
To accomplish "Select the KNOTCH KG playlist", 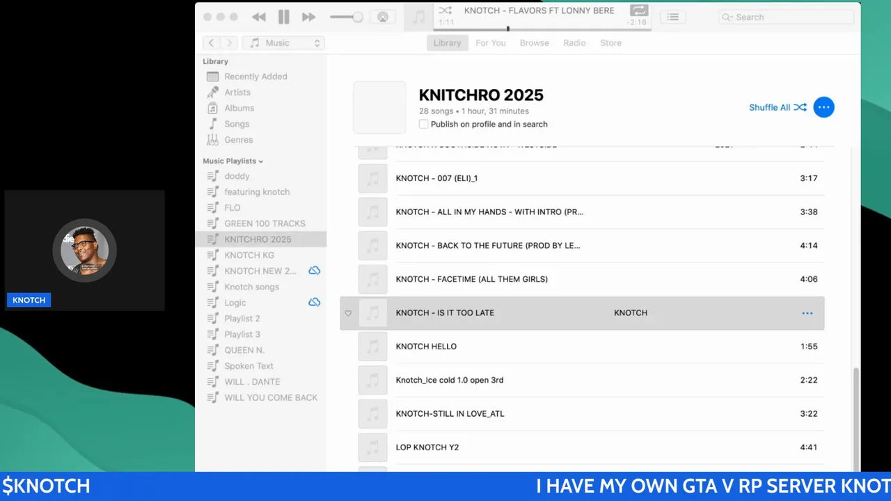I will (x=249, y=255).
